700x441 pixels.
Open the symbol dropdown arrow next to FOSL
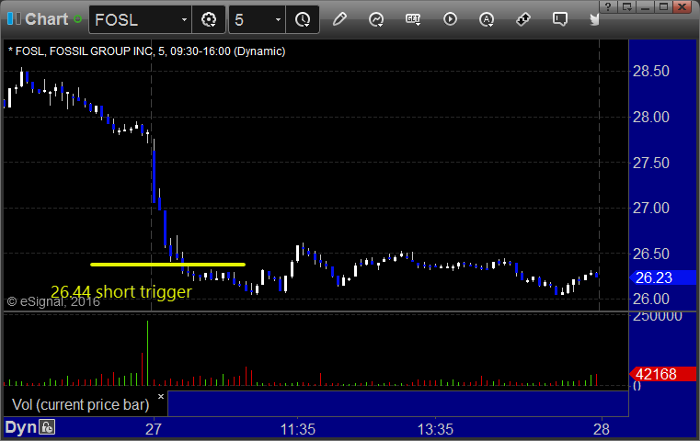point(184,19)
